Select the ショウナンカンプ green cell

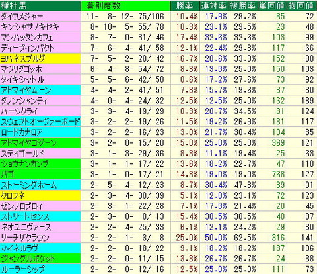tap(40, 164)
